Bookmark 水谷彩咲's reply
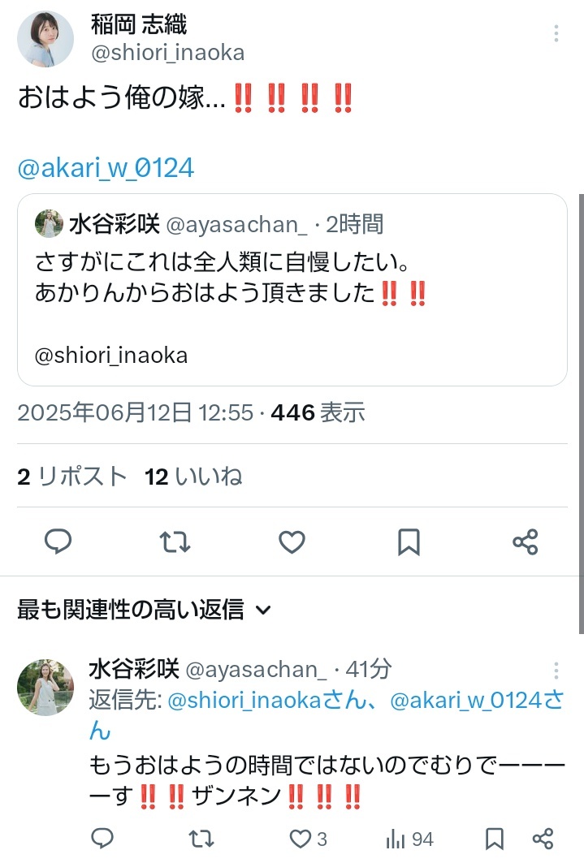The width and height of the screenshot is (584, 863). click(495, 839)
